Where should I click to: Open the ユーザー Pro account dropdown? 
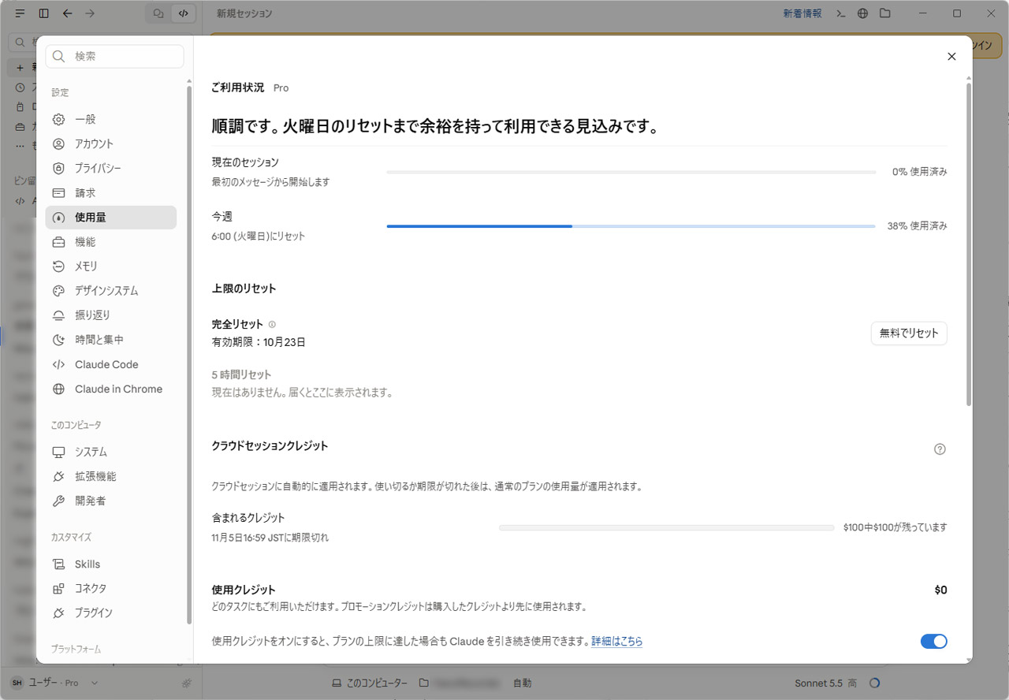(54, 683)
